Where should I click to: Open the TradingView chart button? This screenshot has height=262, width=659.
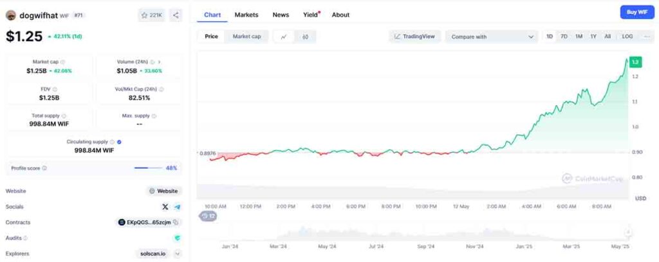pos(414,37)
